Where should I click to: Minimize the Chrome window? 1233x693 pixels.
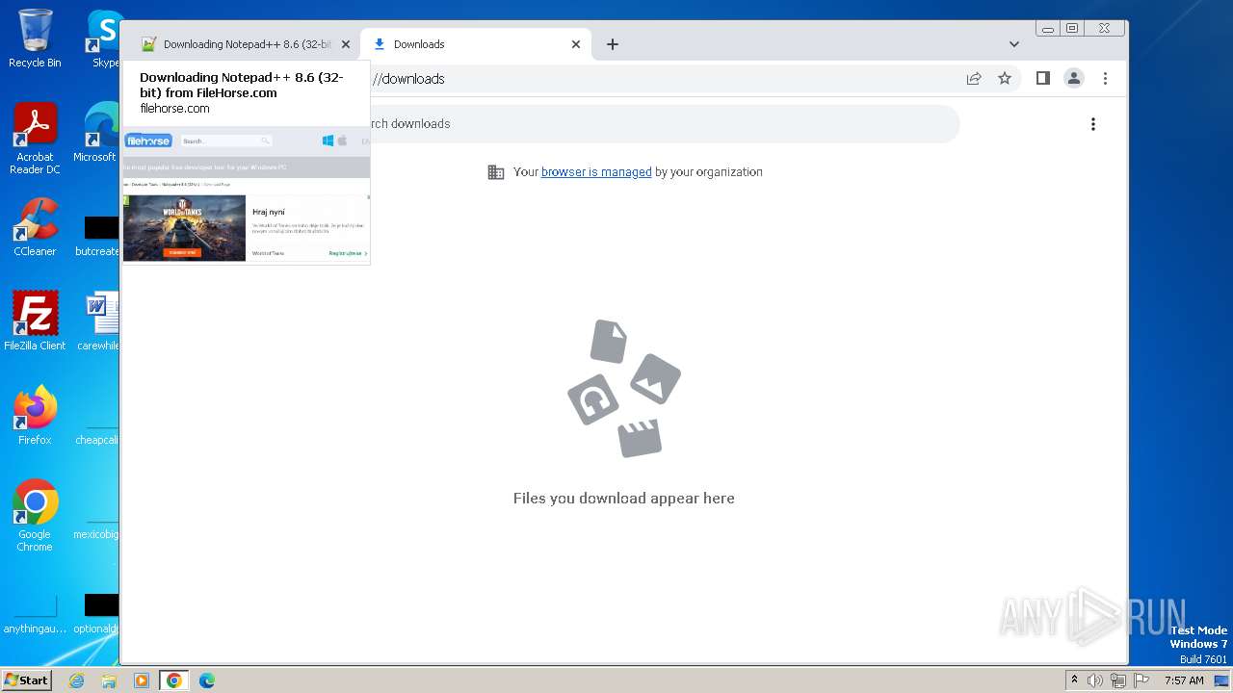click(1048, 29)
